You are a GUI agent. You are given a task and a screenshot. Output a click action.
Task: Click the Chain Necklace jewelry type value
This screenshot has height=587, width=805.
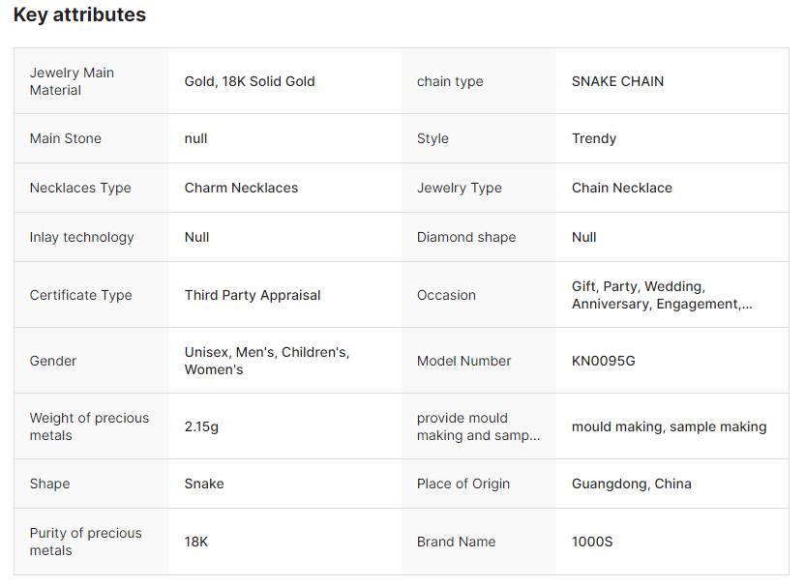tap(621, 188)
